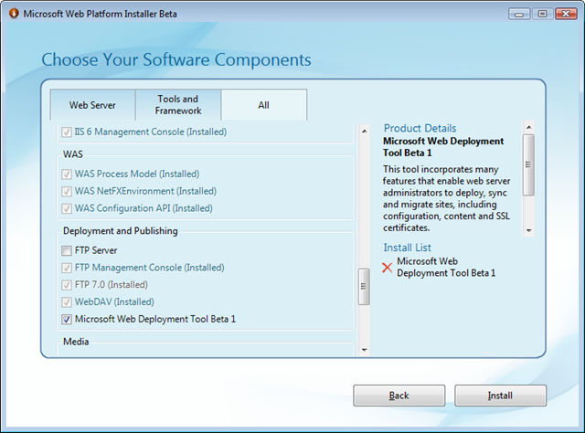585x433 pixels.
Task: Switch to the Web Server tab
Action: tap(92, 105)
